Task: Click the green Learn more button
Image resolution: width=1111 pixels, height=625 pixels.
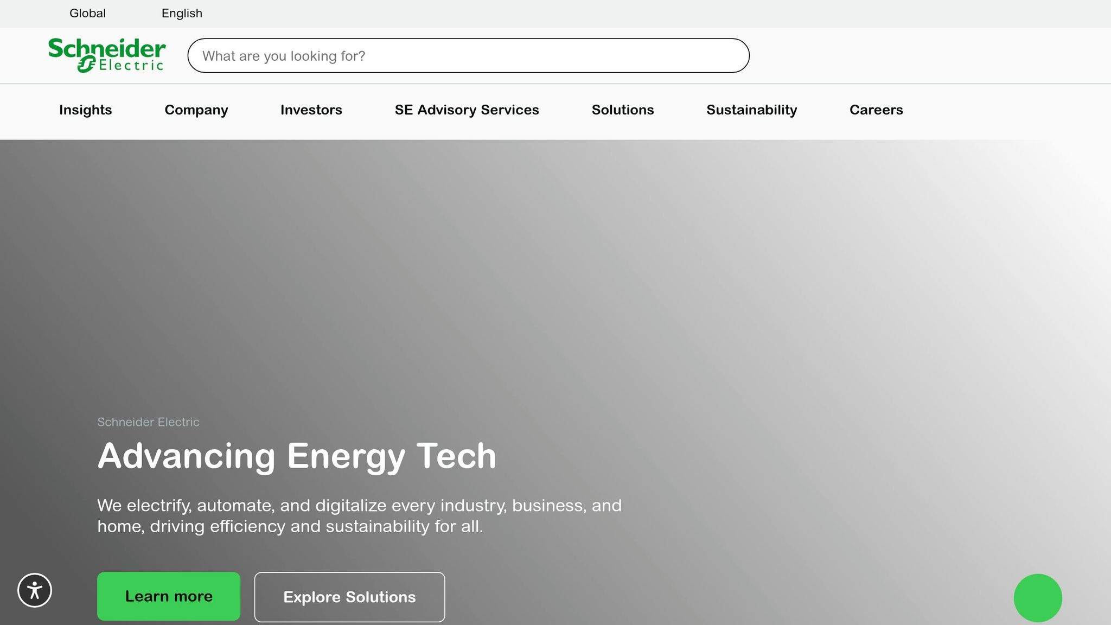Action: point(169,596)
